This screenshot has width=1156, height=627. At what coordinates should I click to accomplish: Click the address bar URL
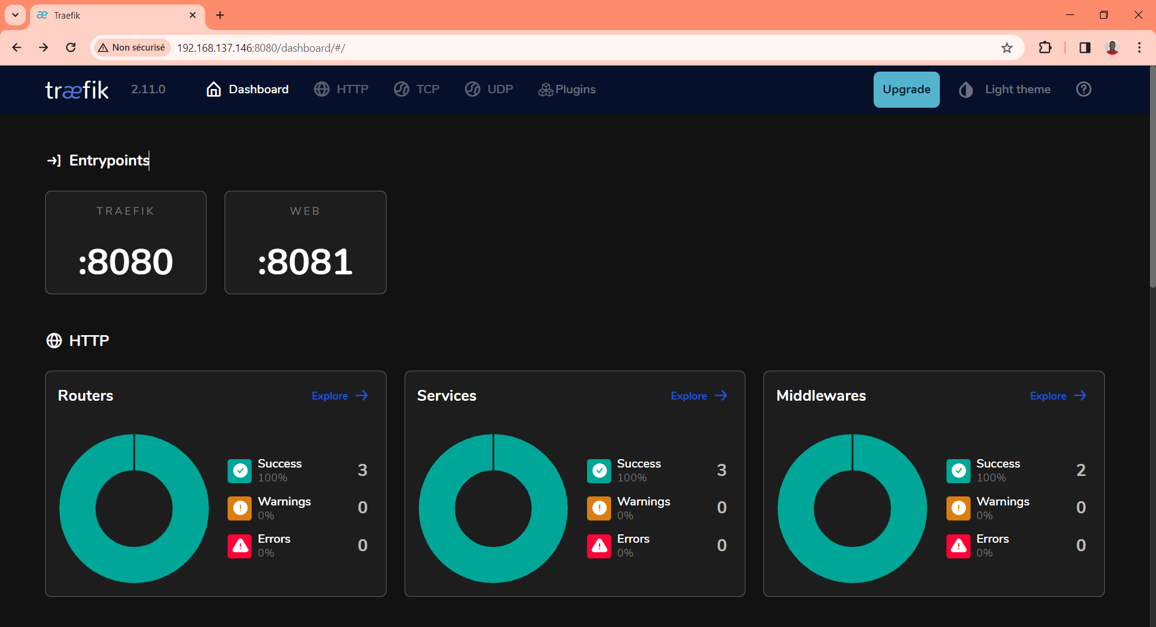(x=261, y=48)
